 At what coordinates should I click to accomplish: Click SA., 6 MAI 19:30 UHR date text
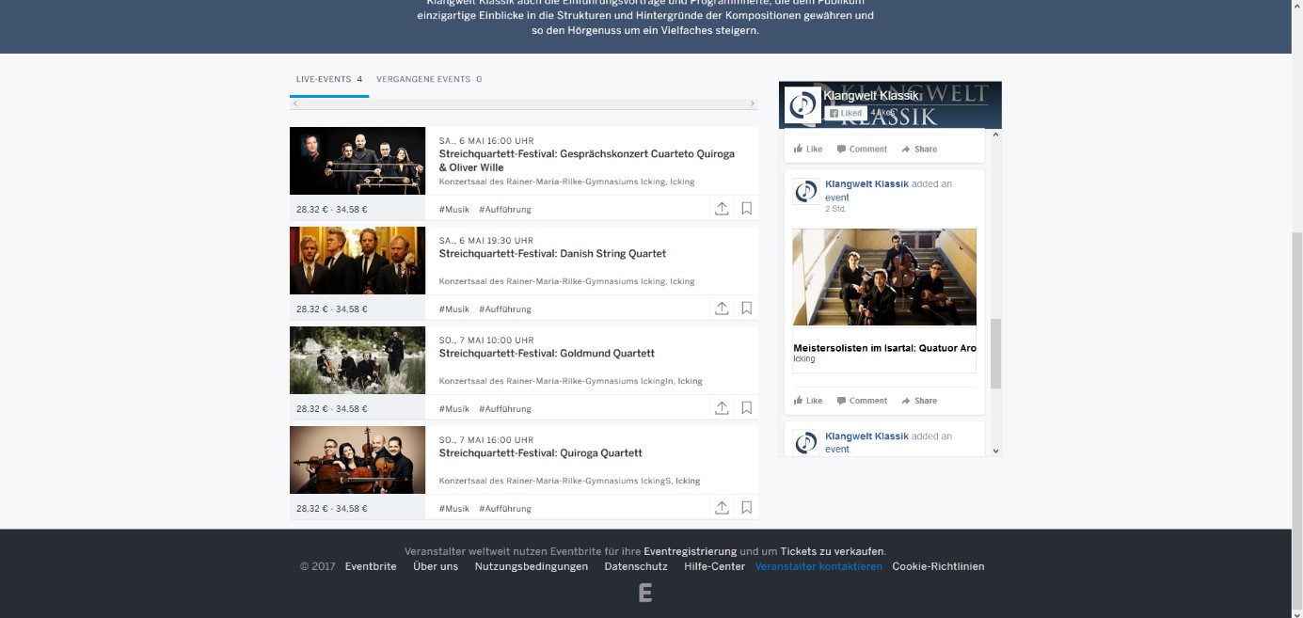click(485, 241)
